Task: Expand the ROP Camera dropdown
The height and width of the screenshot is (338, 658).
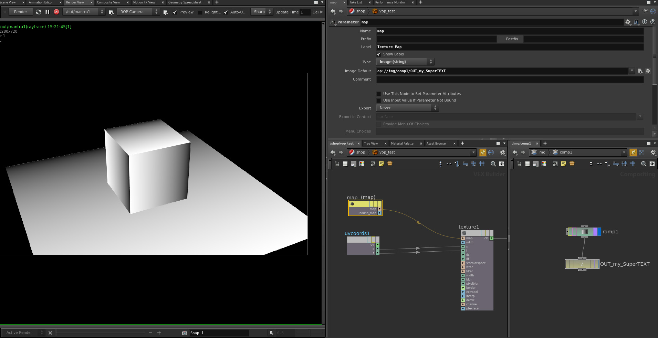Action: [x=138, y=12]
